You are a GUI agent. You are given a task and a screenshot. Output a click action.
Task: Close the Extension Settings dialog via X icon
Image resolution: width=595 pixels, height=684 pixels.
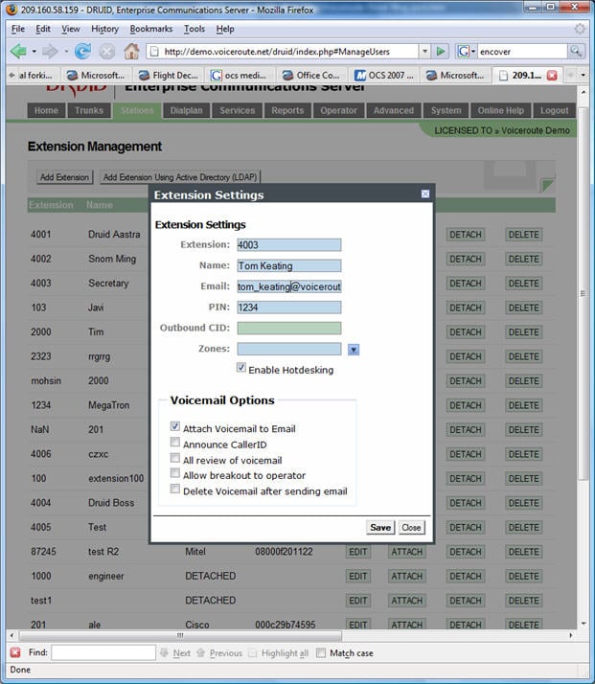(425, 194)
